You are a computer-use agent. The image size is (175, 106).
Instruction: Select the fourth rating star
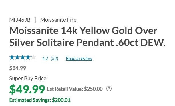pyautogui.click(x=28, y=57)
